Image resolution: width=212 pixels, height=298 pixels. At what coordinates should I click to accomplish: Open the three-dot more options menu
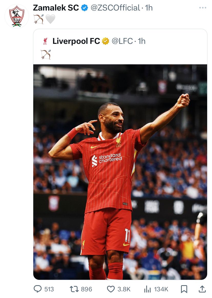(203, 8)
